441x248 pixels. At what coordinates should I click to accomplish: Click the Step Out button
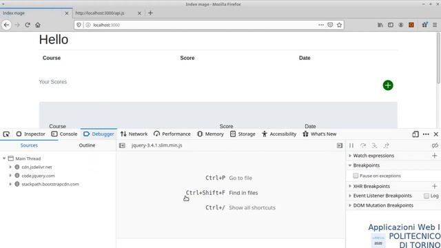pos(386,145)
